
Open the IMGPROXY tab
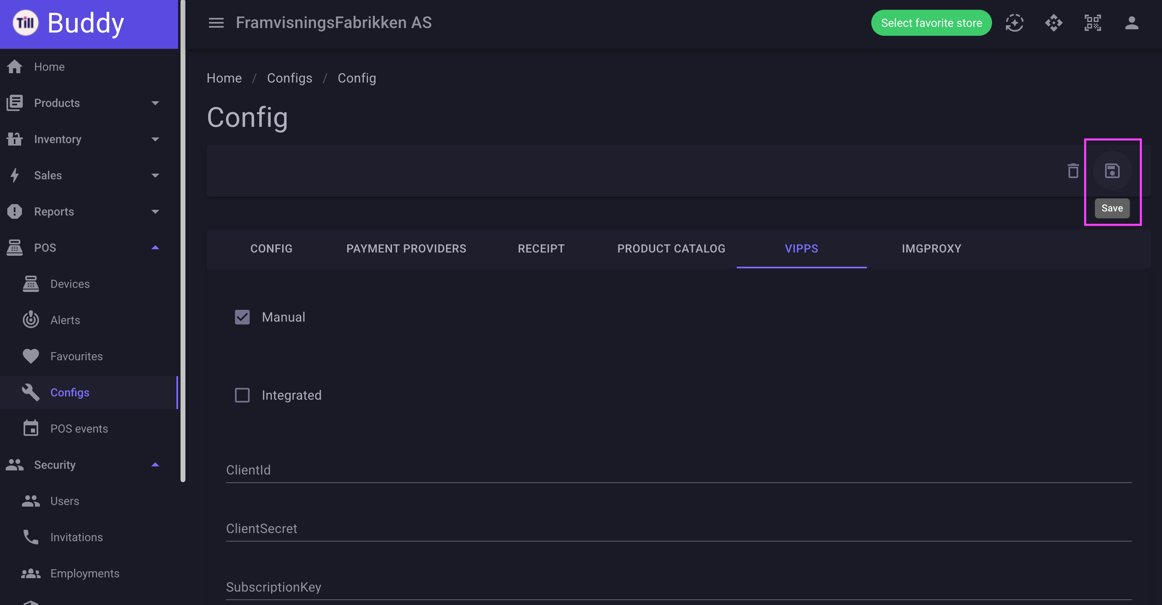pos(931,248)
